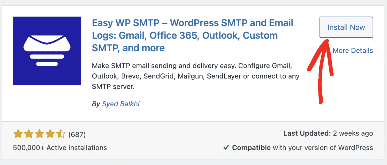The image size is (387, 165).
Task: Click the italic 'By' author label
Action: click(96, 104)
